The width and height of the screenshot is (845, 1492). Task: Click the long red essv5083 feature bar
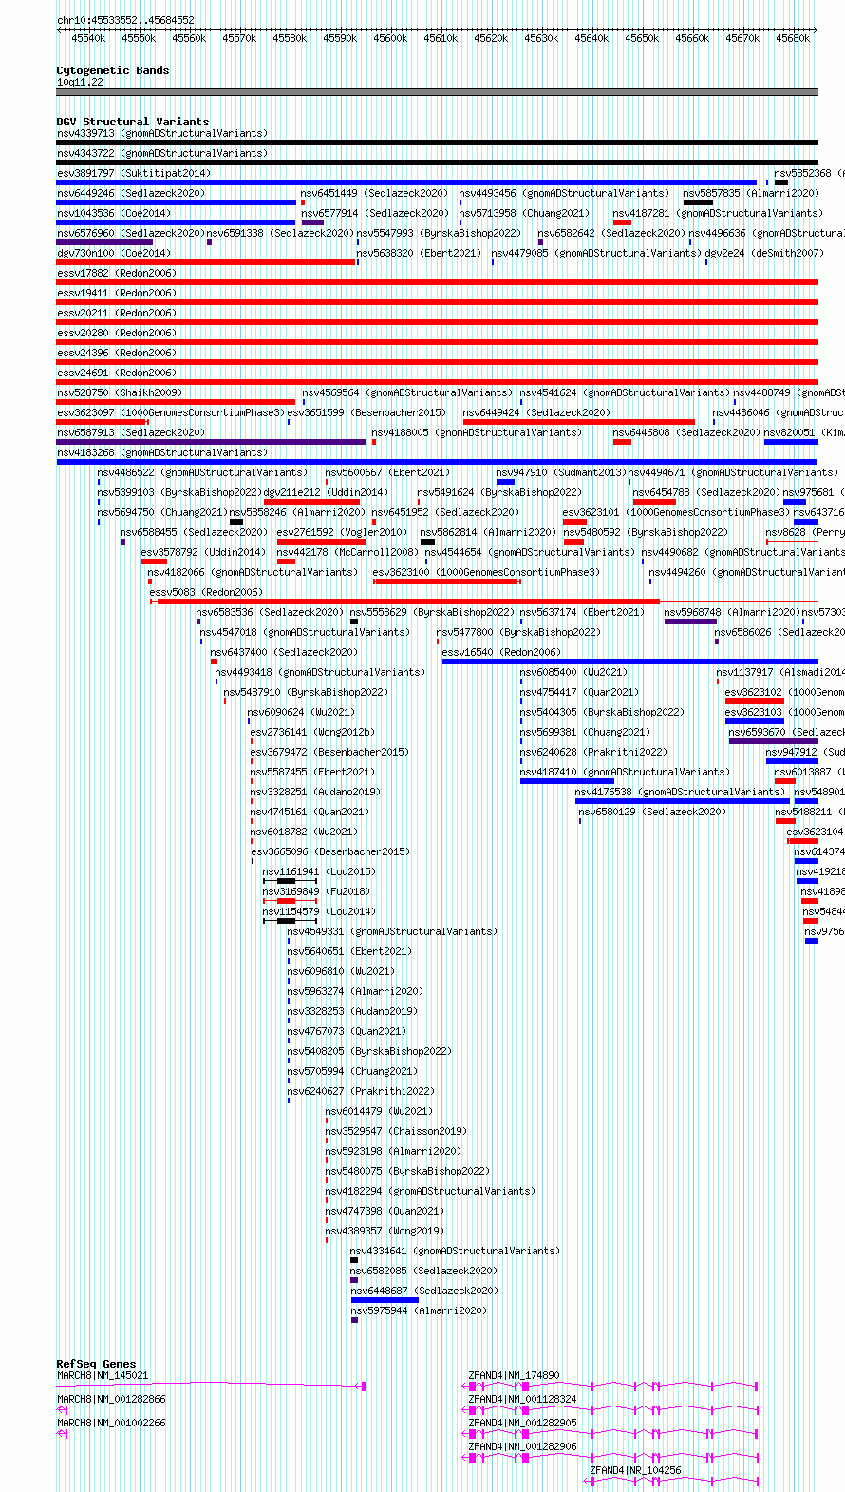click(x=408, y=602)
